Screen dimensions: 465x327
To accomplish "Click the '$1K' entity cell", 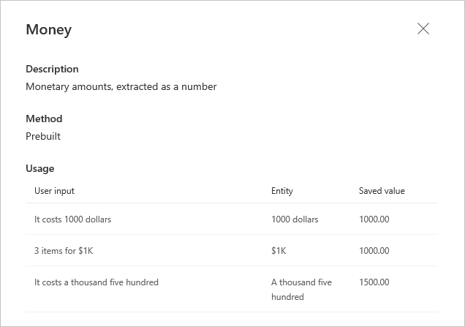I will tap(279, 250).
